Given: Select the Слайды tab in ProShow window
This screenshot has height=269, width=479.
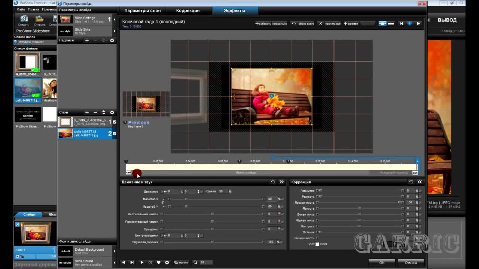Looking at the screenshot, I should click(x=29, y=214).
